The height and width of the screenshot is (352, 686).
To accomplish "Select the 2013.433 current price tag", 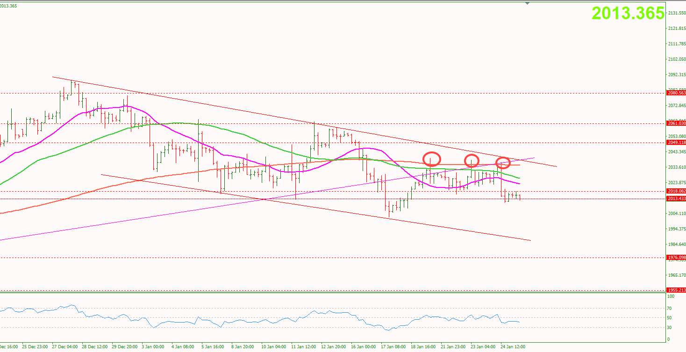I will tap(677, 199).
